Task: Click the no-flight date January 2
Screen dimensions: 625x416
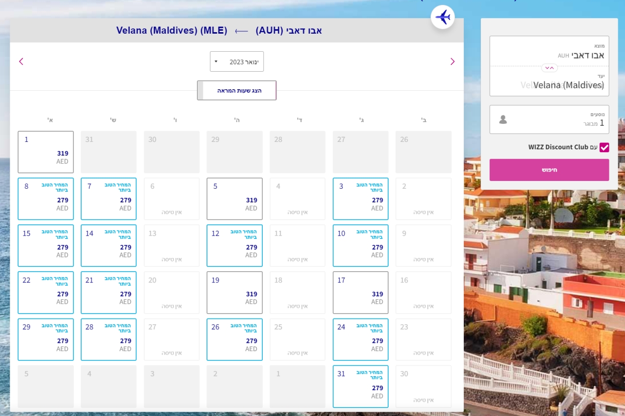Action: (x=424, y=199)
